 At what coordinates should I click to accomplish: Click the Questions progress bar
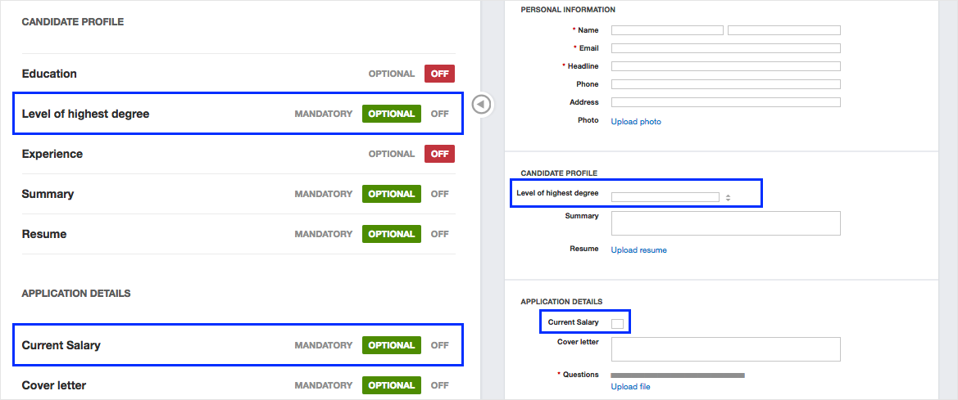point(679,375)
